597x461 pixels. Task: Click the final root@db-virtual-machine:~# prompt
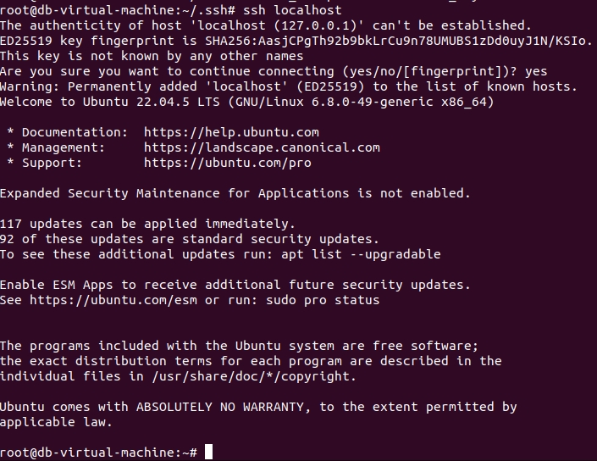pos(98,453)
